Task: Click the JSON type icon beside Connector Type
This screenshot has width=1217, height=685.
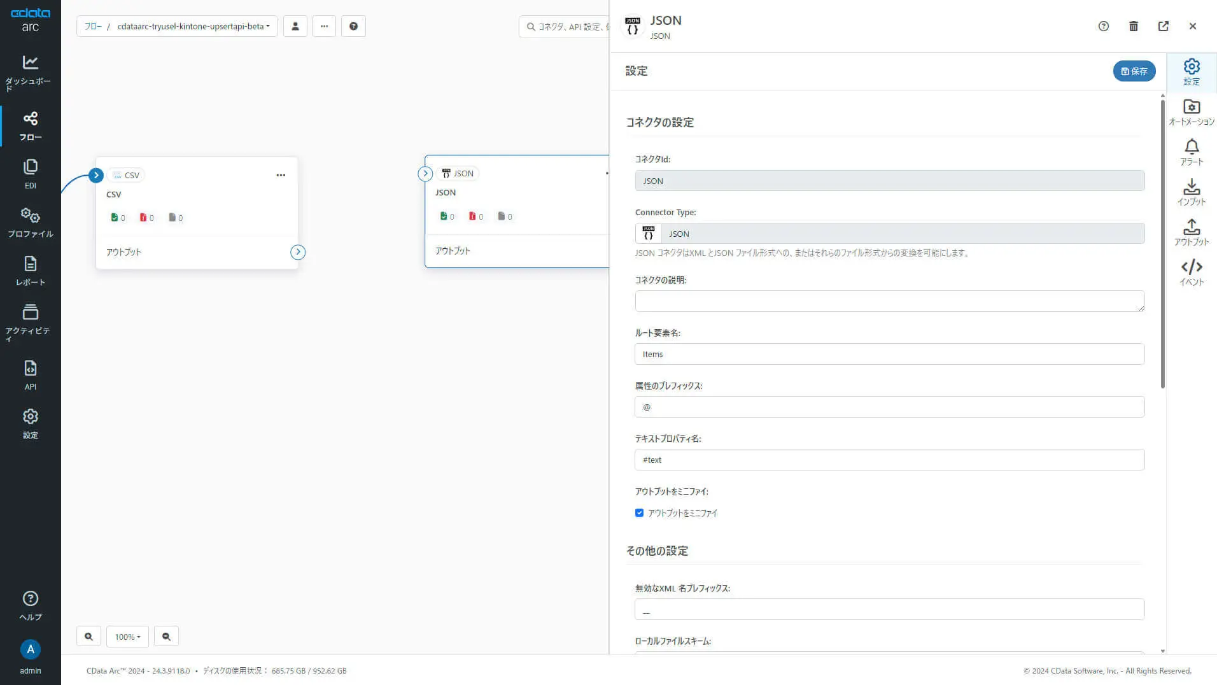Action: 648,234
